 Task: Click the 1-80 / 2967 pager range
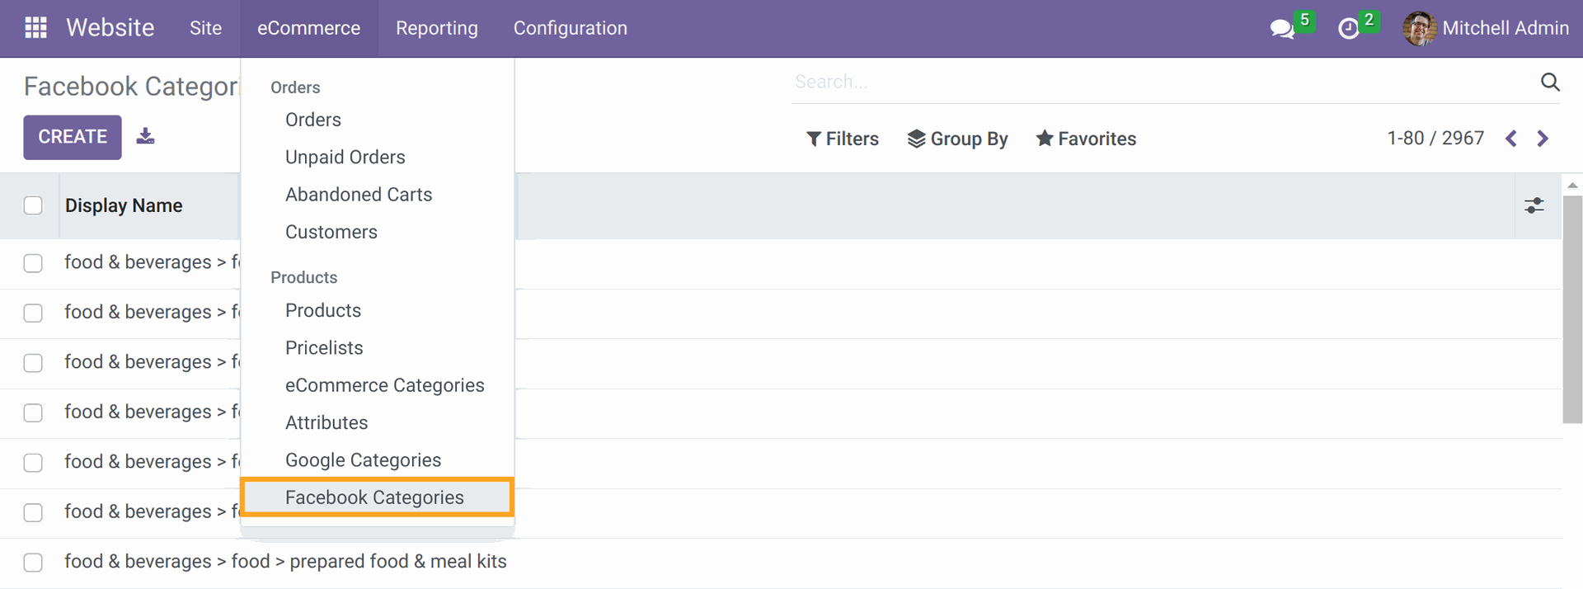tap(1435, 139)
